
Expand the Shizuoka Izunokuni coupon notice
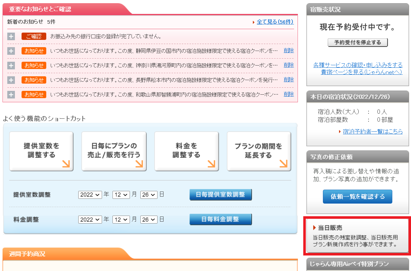click(11, 51)
